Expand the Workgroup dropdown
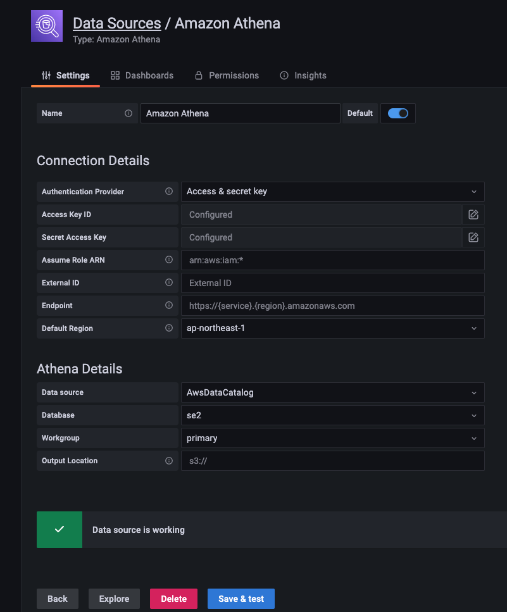The width and height of the screenshot is (507, 612). click(332, 438)
